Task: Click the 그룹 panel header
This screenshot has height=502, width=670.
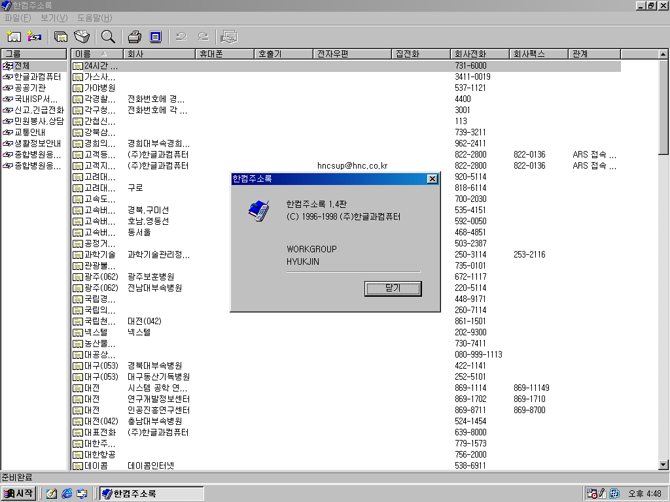Action: coord(34,54)
